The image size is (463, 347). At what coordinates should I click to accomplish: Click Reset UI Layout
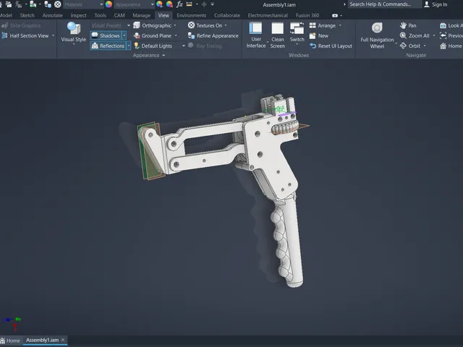[x=331, y=46]
